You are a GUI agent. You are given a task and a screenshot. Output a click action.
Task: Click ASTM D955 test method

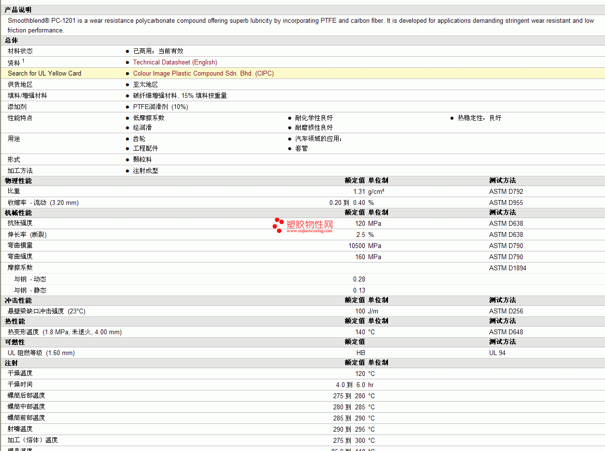[506, 202]
